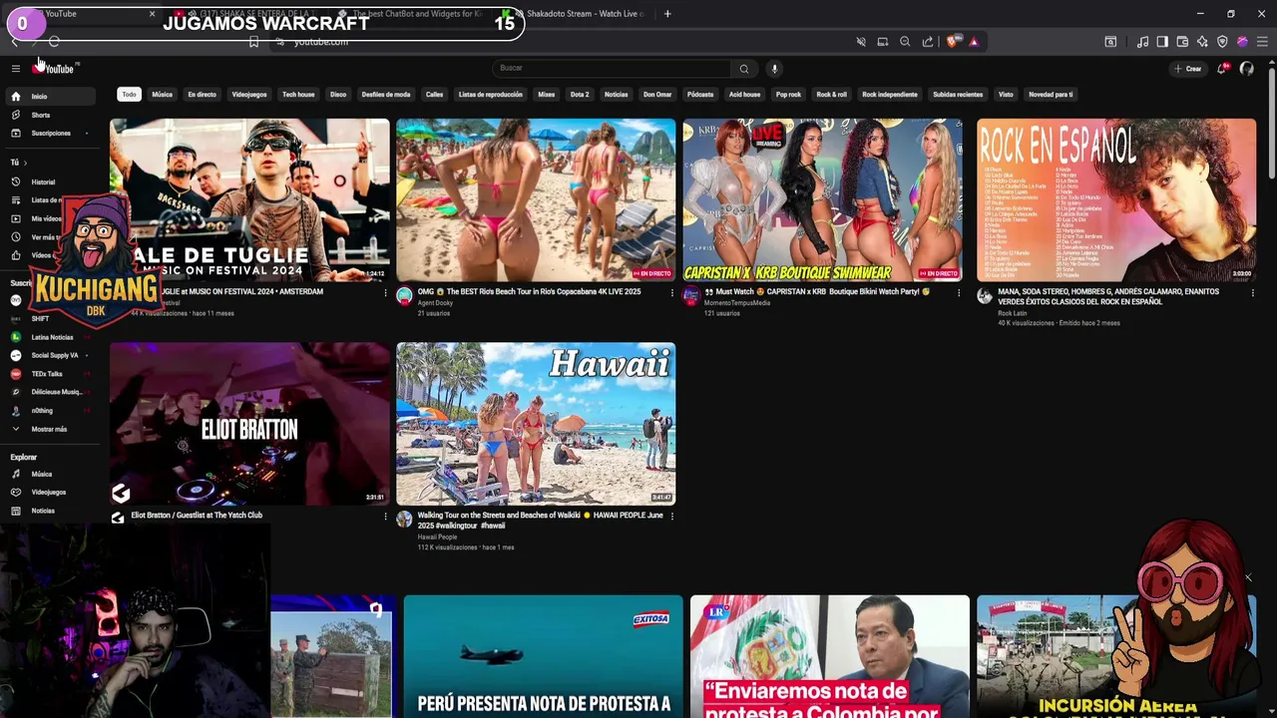Open the YouTube hamburger guide menu
Screen dimensions: 1277x718
pos(16,68)
